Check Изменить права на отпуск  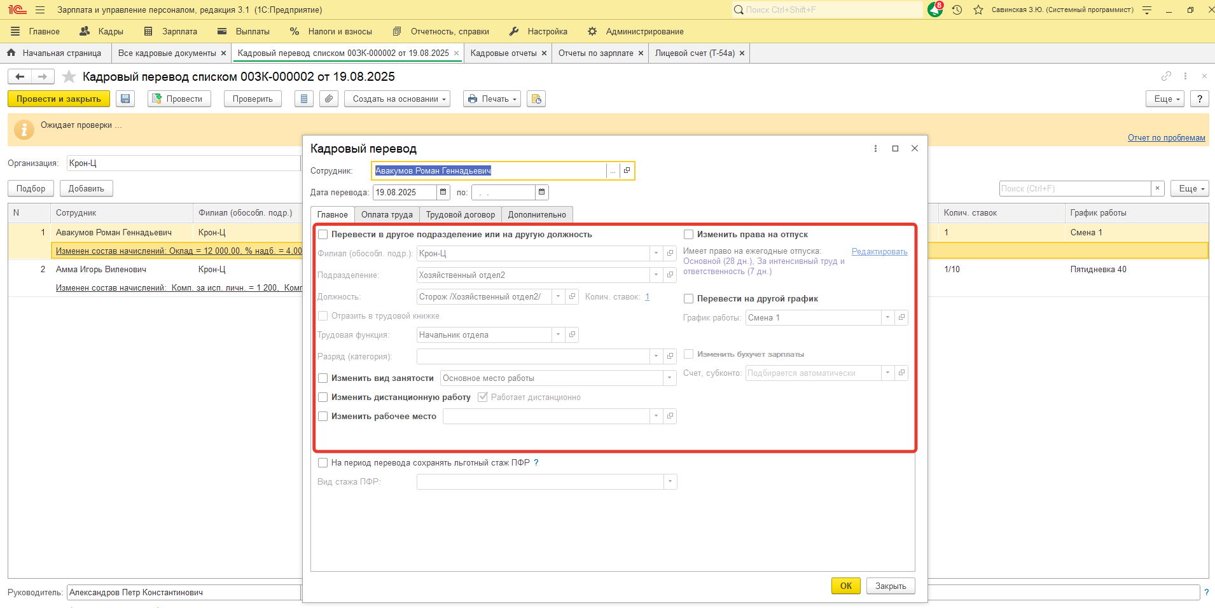point(688,234)
